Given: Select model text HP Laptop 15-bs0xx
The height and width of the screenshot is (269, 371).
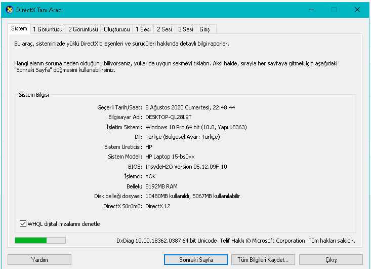Looking at the screenshot, I should pos(170,157).
